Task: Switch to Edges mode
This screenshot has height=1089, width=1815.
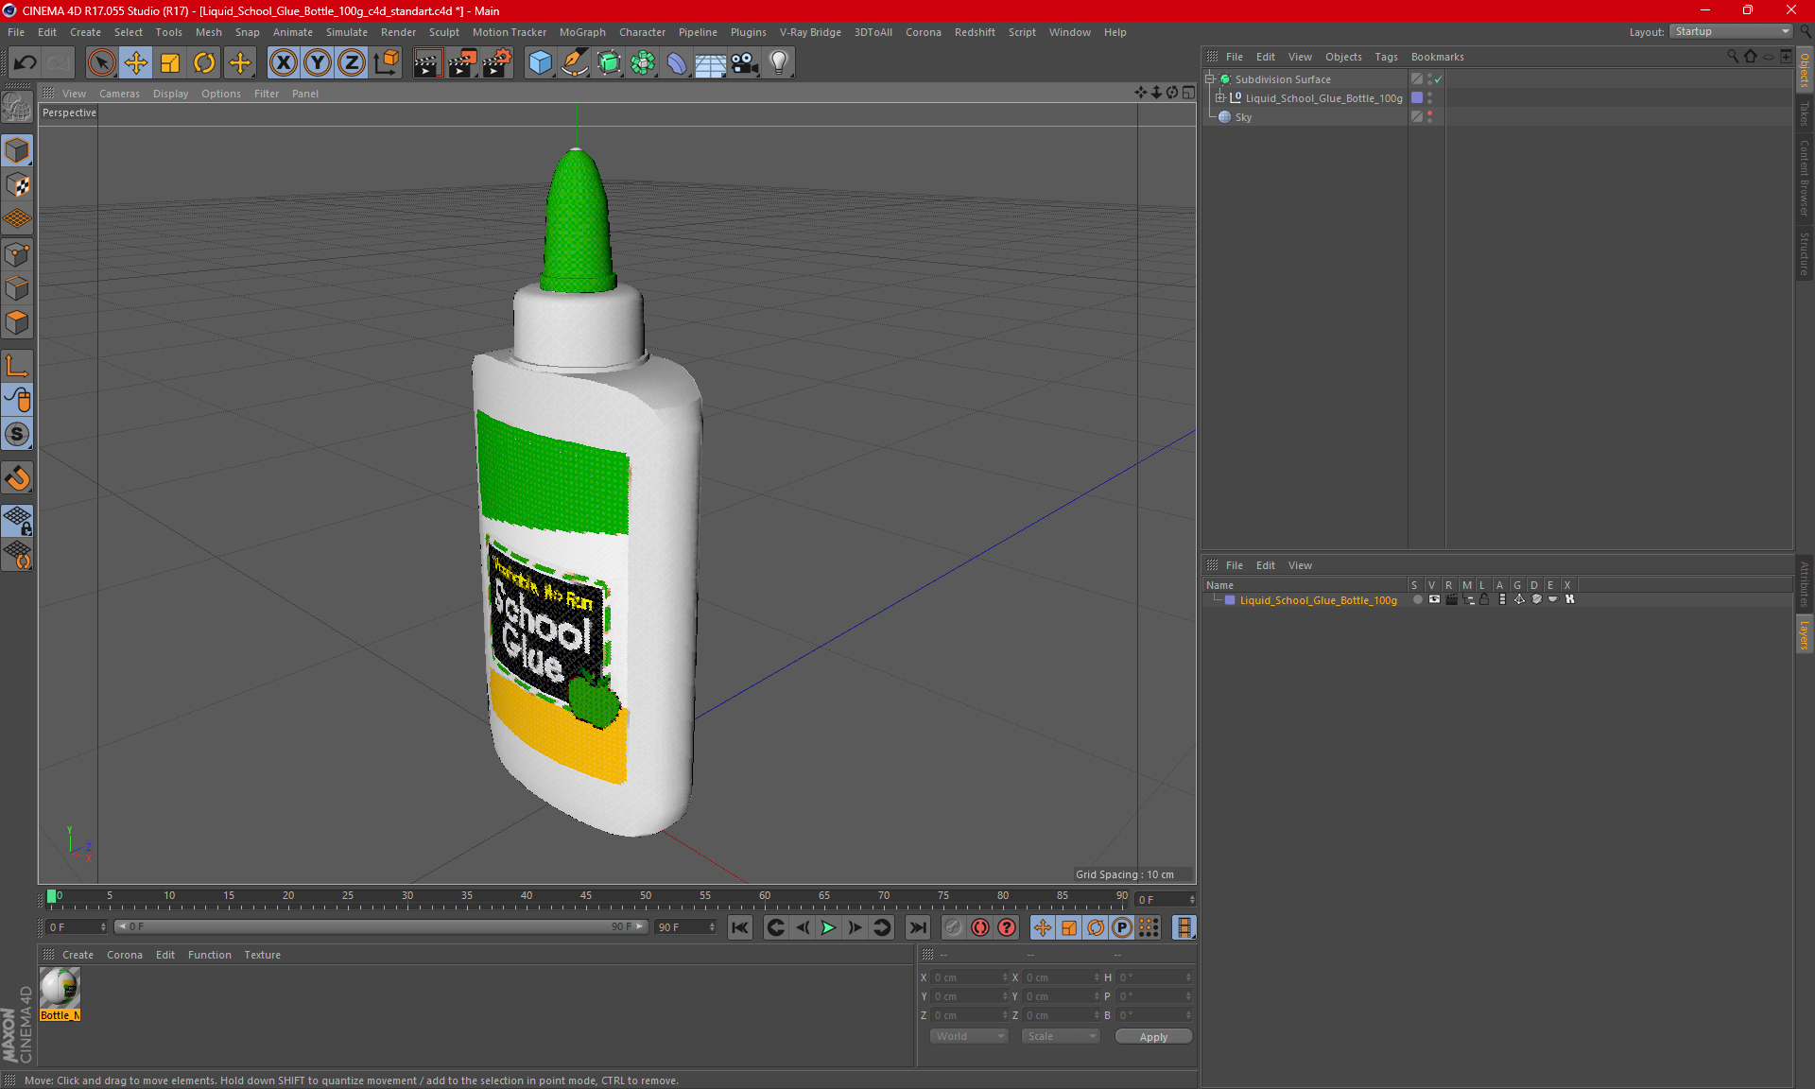Action: 17,288
